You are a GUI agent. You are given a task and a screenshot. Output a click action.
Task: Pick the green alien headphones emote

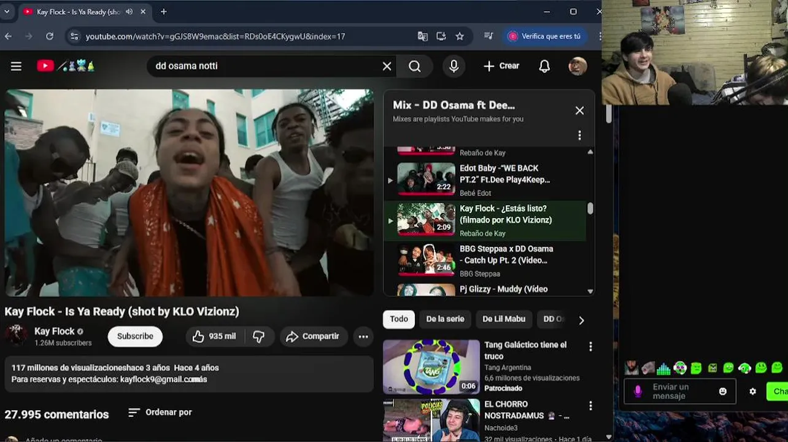tap(680, 368)
